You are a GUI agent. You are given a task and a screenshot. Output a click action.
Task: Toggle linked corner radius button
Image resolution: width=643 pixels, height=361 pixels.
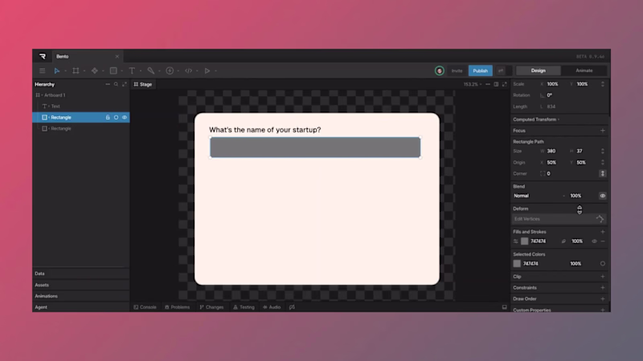click(x=602, y=173)
